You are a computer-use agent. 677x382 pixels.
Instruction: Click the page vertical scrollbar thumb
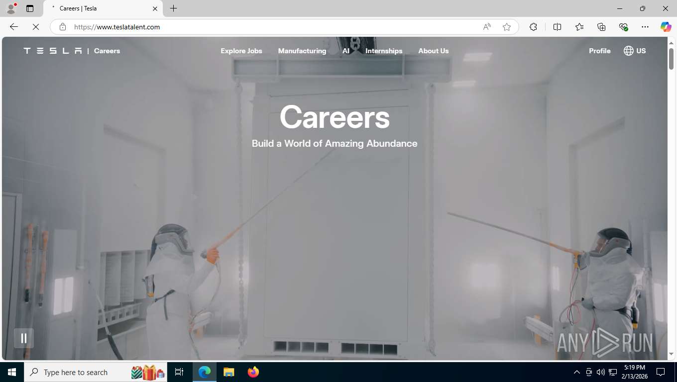coord(671,59)
